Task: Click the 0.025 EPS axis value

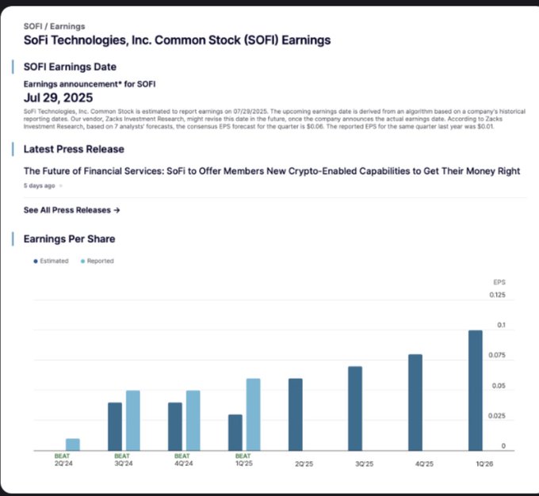Action: tap(497, 415)
